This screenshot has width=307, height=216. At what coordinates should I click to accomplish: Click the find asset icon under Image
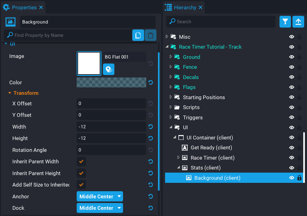[109, 69]
